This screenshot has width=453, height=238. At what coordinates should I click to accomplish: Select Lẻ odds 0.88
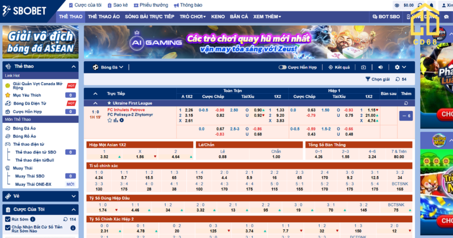223,157
